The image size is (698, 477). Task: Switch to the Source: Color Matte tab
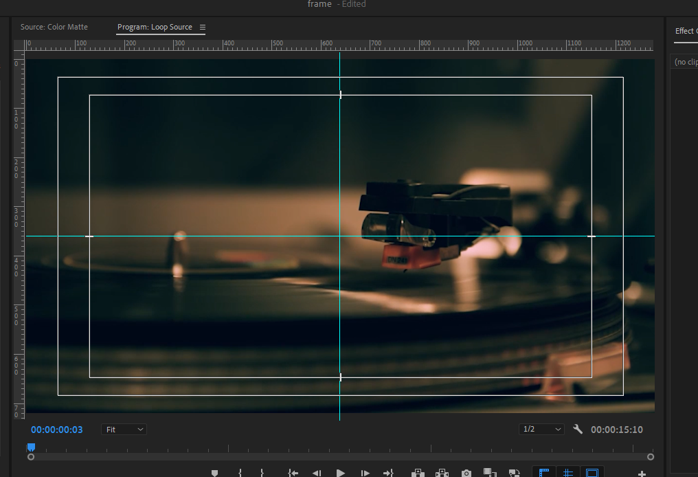[54, 27]
